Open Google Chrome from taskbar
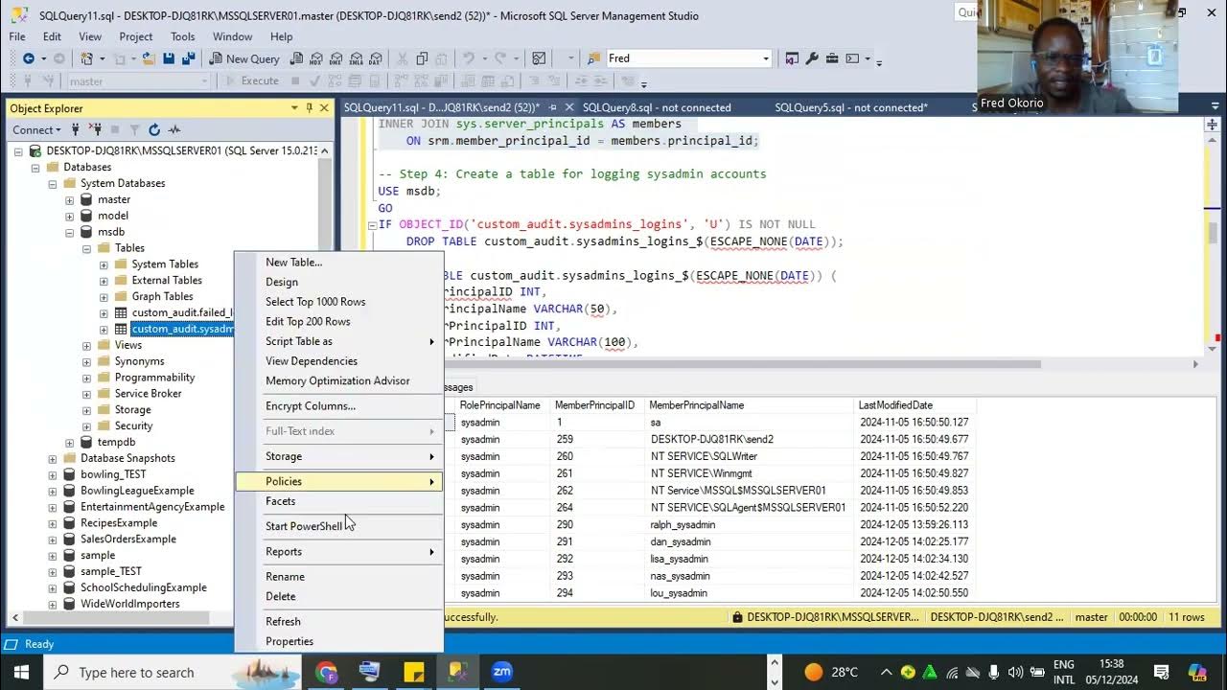The image size is (1227, 690). tap(326, 672)
